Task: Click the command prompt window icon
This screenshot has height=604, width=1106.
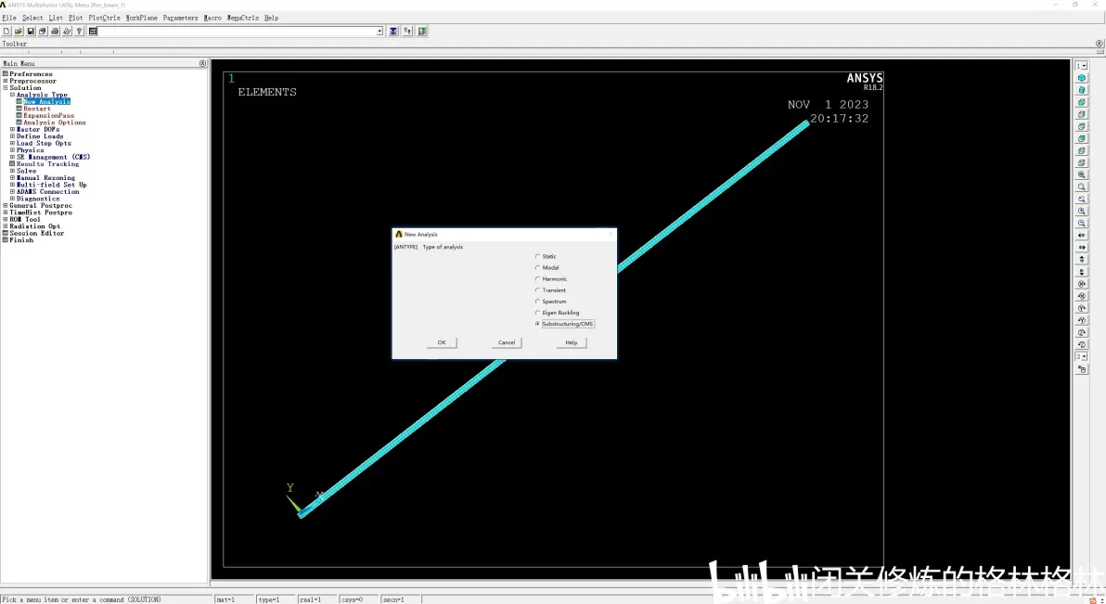Action: point(93,31)
